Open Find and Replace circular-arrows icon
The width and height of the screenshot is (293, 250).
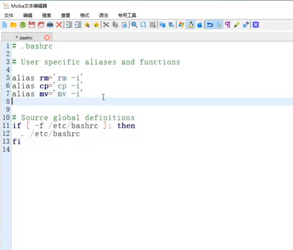[x=143, y=25]
